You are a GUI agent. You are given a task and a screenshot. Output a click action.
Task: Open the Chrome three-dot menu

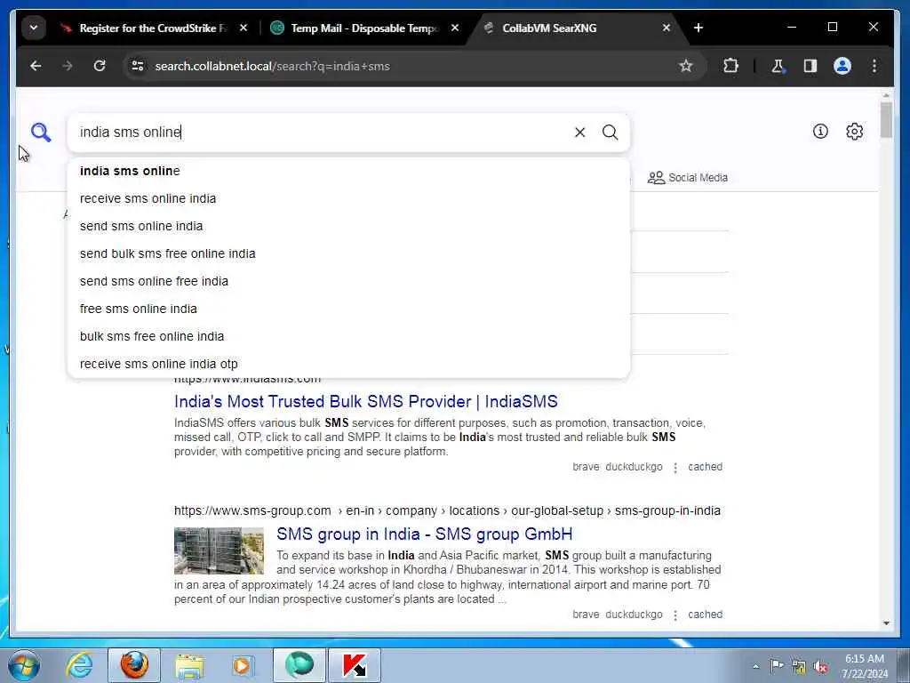pyautogui.click(x=874, y=66)
